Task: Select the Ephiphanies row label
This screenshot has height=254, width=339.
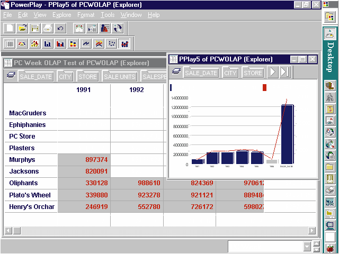Action: coord(28,125)
